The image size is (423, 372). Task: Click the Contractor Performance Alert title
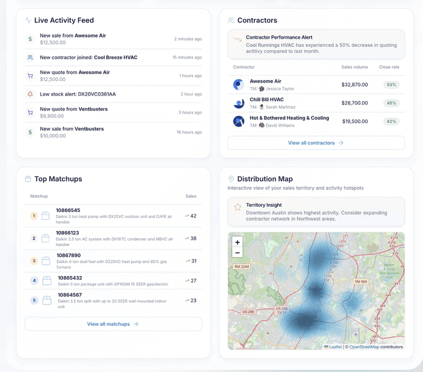click(x=279, y=37)
